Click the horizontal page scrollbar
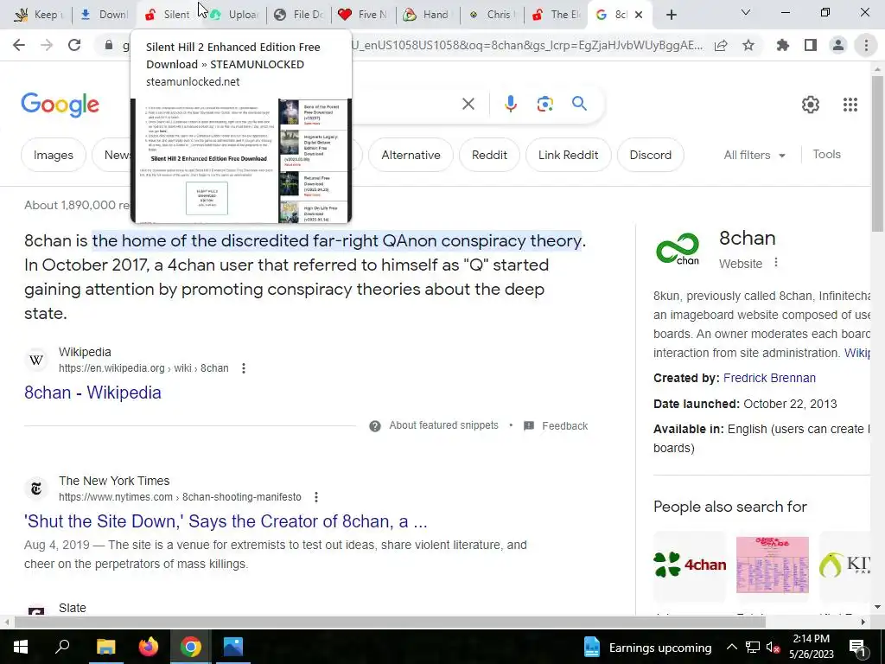Screen dimensions: 885x664 pos(390,622)
